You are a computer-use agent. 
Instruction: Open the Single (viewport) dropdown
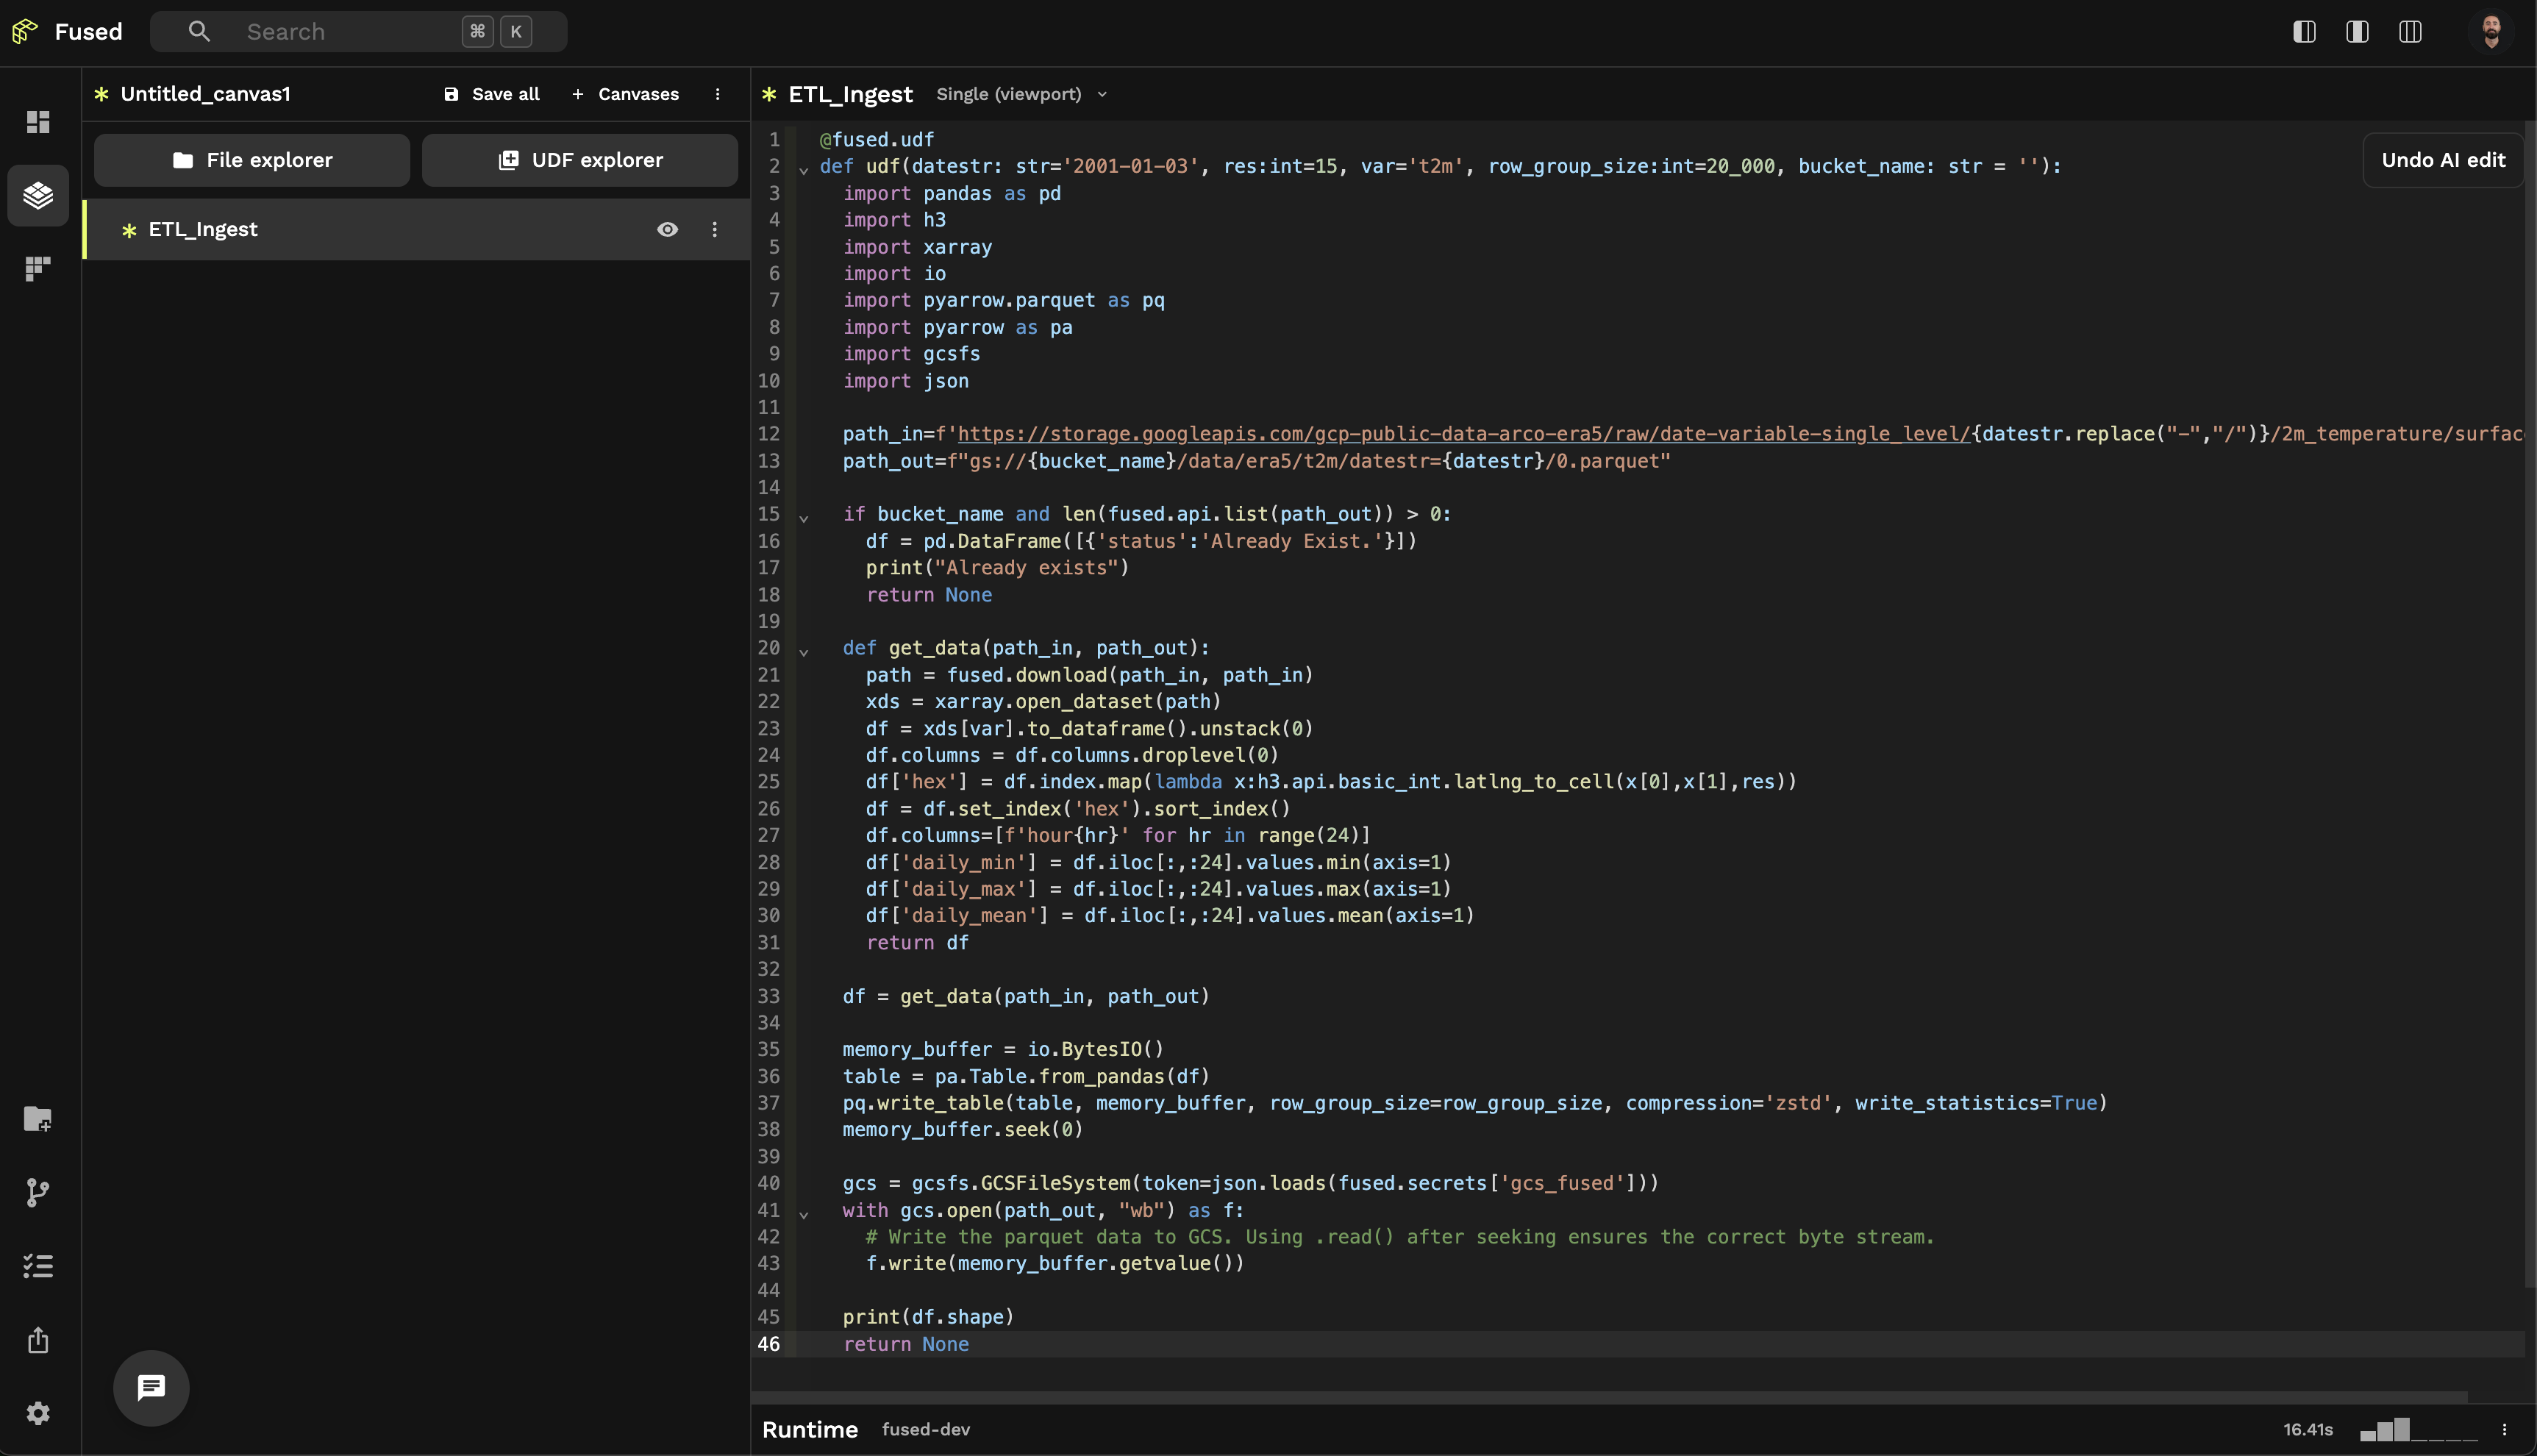coord(1021,94)
